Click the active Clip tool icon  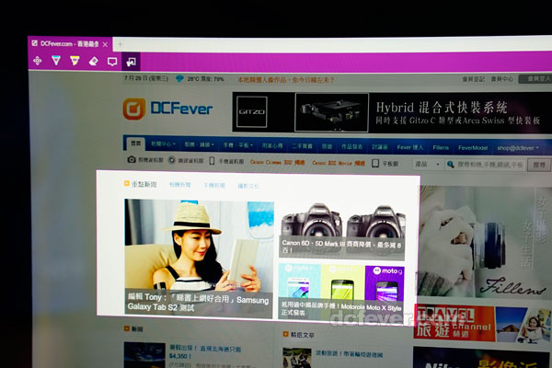(132, 62)
